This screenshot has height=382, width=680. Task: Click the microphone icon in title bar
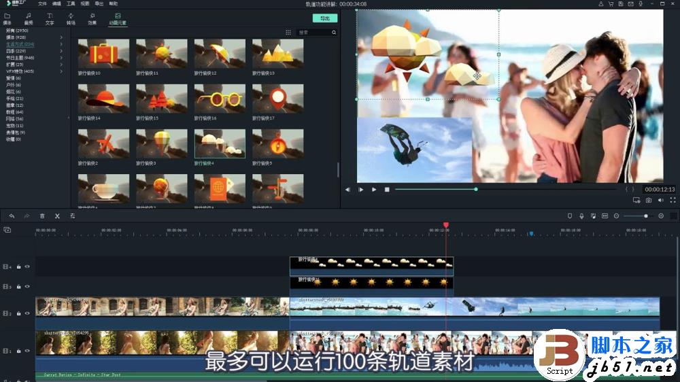coord(641,4)
